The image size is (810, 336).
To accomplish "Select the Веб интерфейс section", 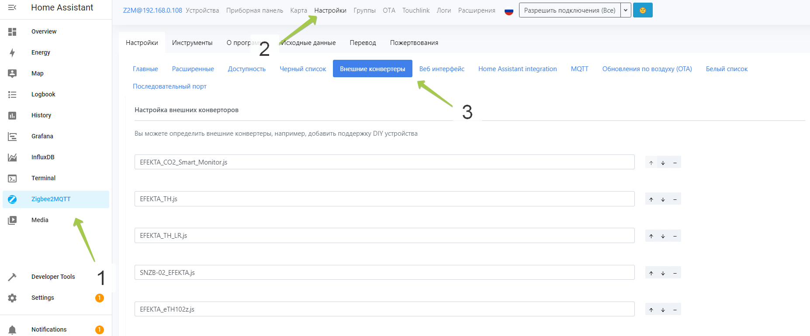I will [442, 69].
